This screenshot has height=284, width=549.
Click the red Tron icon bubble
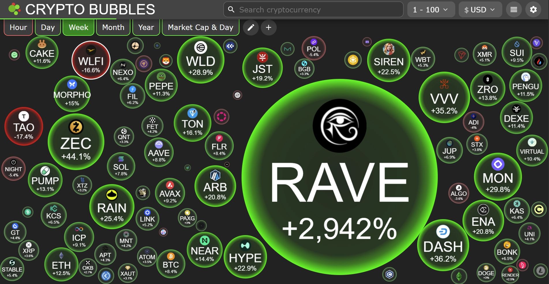(x=462, y=55)
